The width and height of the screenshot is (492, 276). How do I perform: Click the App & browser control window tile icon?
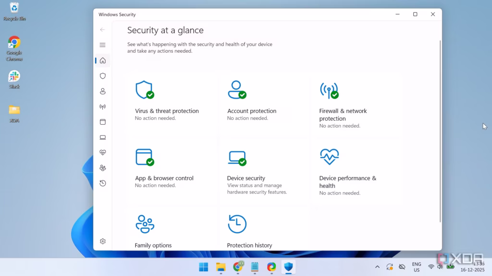145,157
